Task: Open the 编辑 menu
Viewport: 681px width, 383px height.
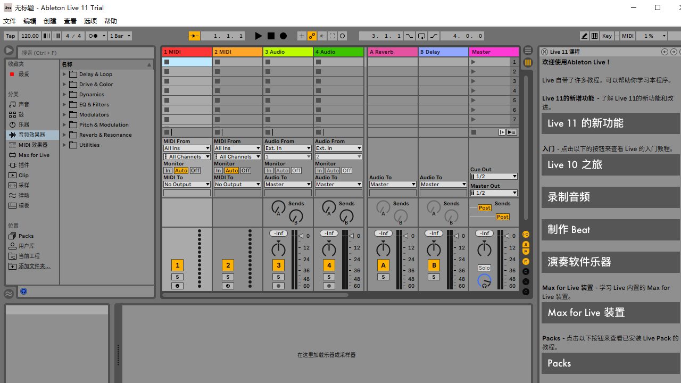Action: [x=29, y=21]
